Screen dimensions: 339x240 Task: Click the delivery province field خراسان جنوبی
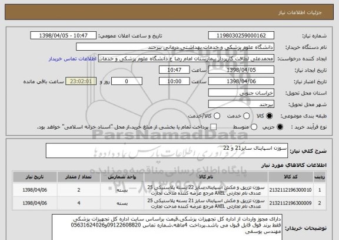coord(241,93)
